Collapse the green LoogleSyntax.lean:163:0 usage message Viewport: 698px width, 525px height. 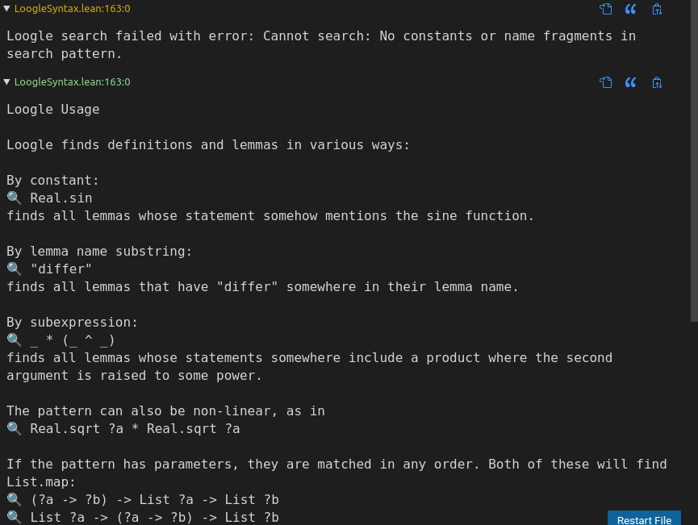[6, 82]
